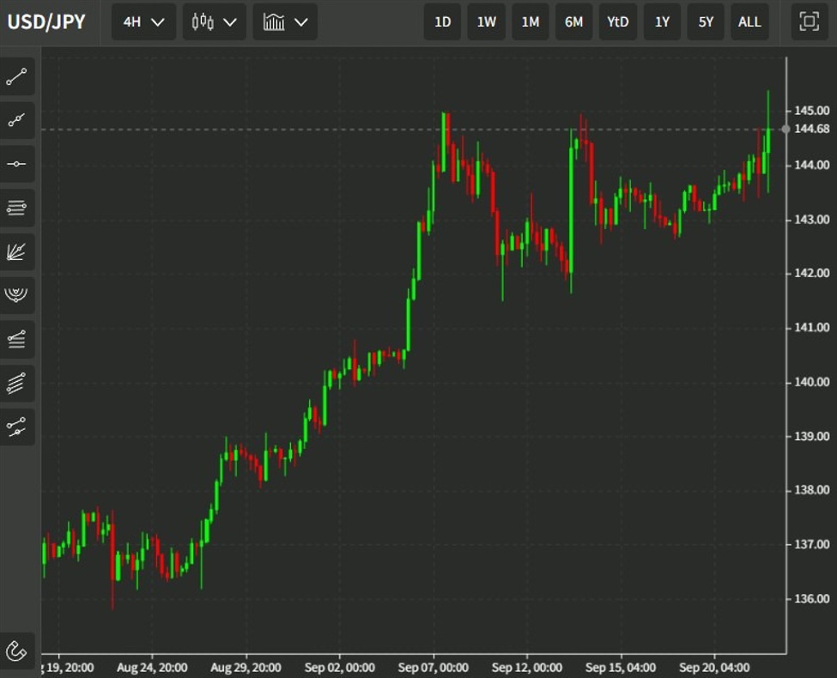Select the multi-point trend line tool

18,120
